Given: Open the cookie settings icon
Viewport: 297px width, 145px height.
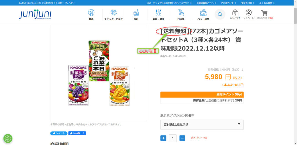Looking at the screenshot, I should pos(8,139).
